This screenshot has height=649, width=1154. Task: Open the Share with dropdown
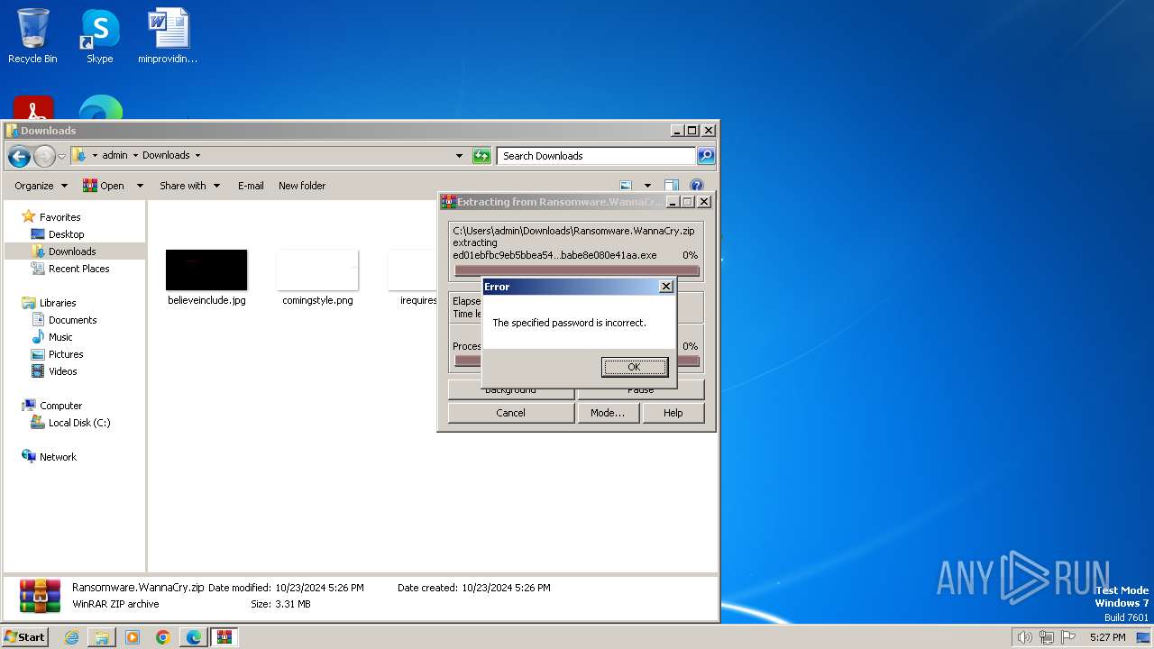pos(189,186)
